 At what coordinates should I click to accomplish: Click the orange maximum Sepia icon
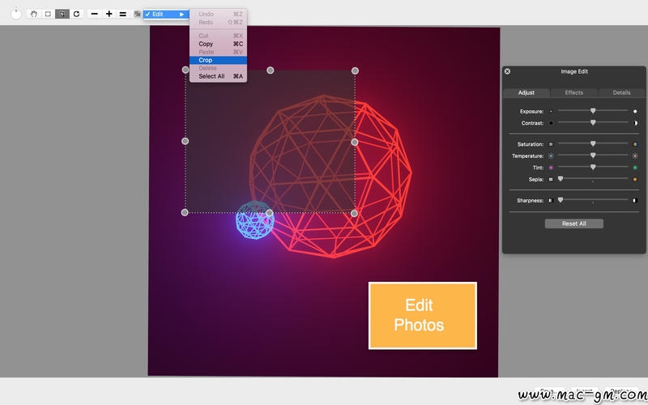(635, 179)
